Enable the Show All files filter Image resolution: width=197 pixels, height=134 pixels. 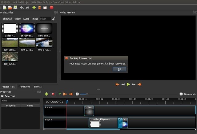click(x=7, y=19)
